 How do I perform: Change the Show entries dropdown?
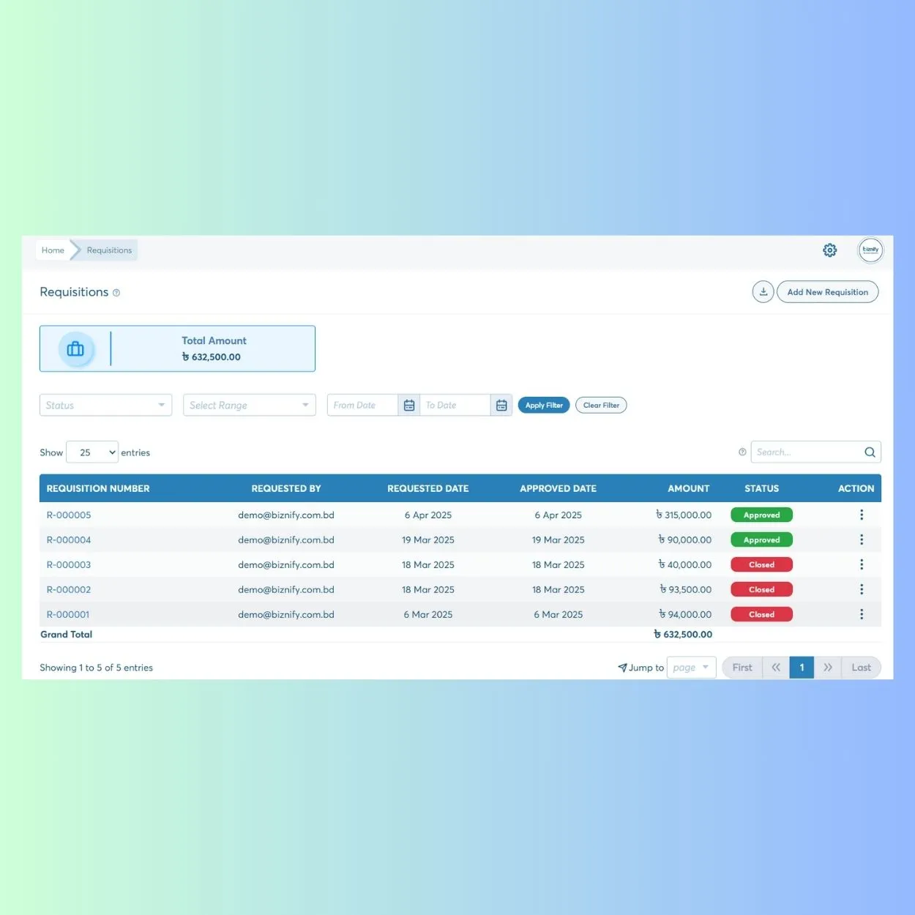[91, 452]
